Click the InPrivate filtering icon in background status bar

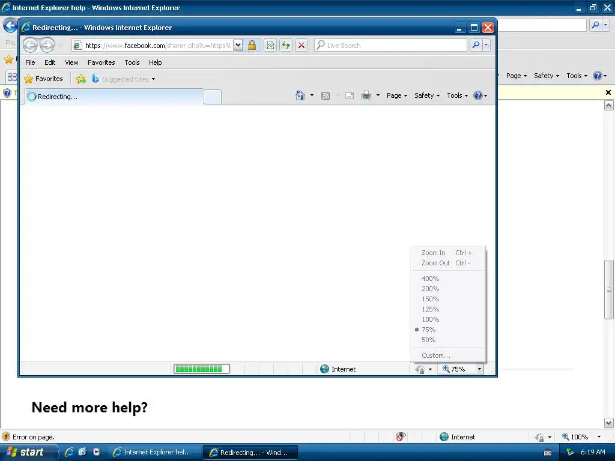click(x=401, y=437)
